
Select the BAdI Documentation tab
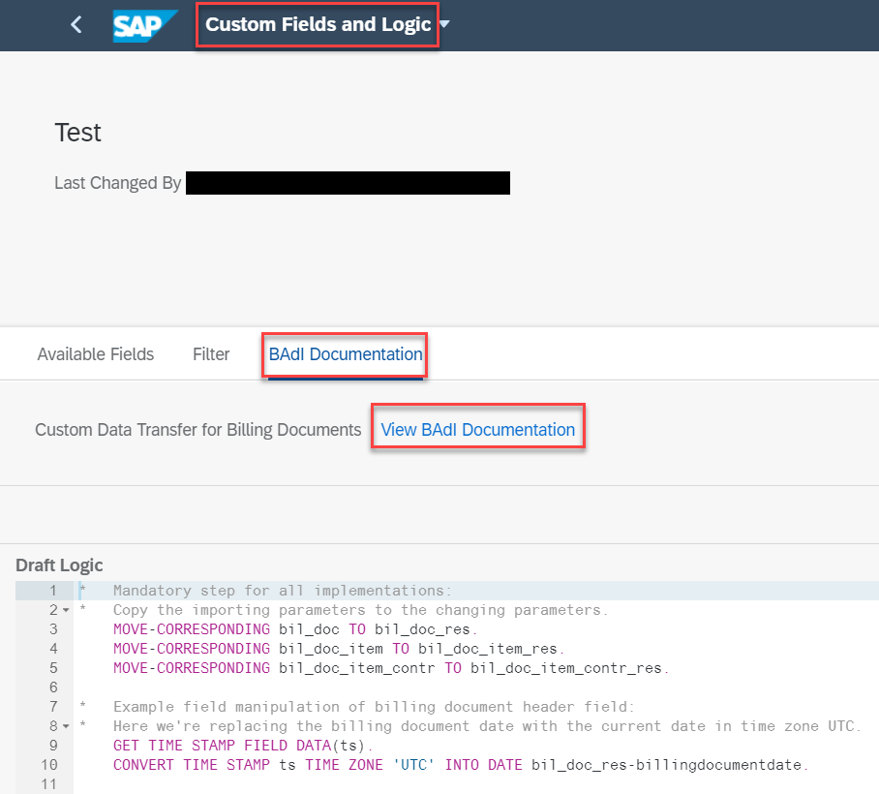pyautogui.click(x=346, y=354)
